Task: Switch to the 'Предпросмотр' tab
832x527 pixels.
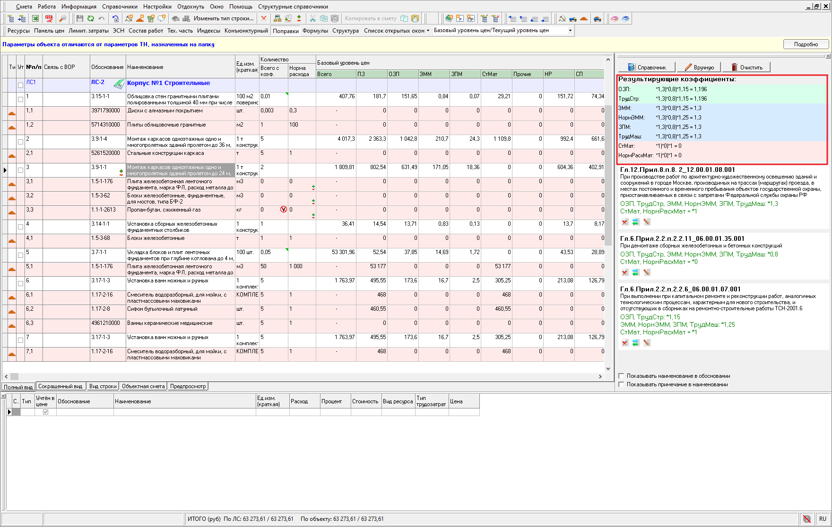Action: 188,386
